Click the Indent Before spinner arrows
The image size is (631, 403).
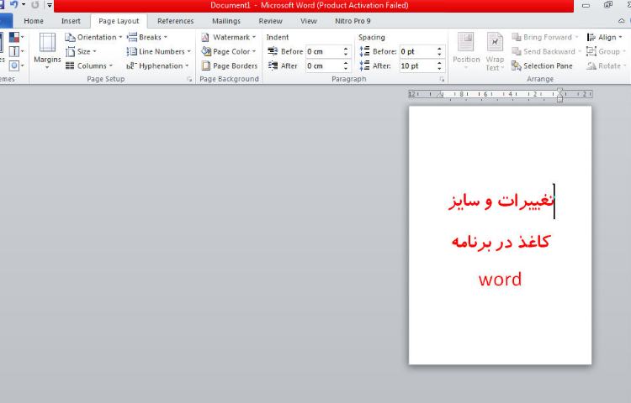coord(346,51)
